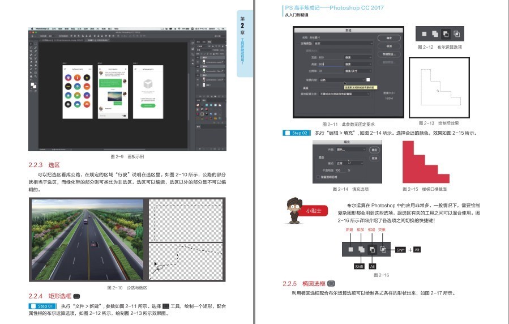Click the chat conversation artboard in figure 2-9
The height and width of the screenshot is (324, 509).
point(113,92)
